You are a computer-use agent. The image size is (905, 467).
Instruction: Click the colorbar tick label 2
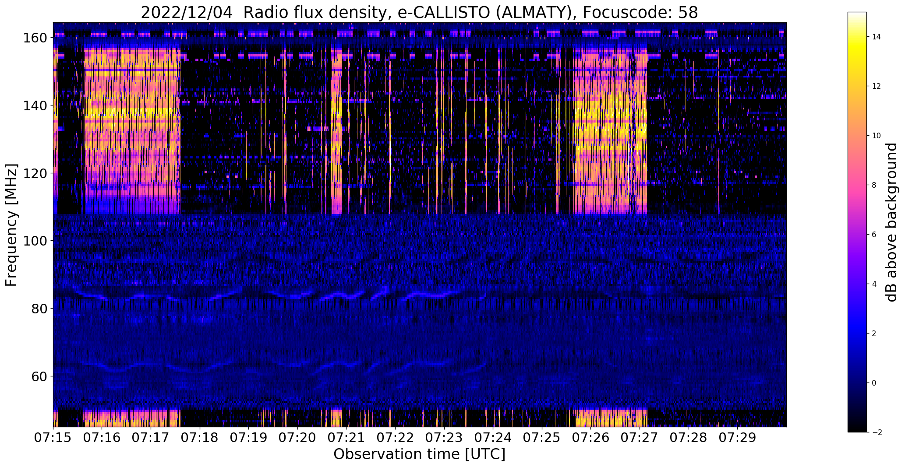point(874,334)
